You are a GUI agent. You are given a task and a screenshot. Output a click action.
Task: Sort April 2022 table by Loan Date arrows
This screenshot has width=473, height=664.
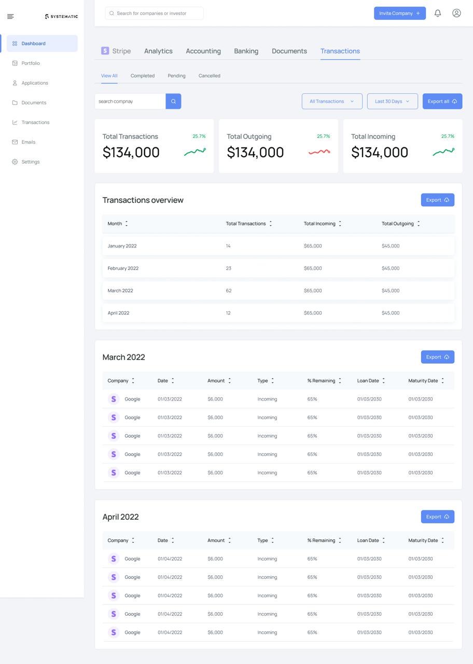tap(384, 541)
